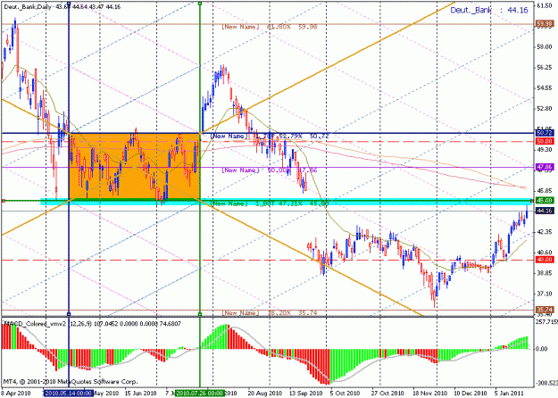This screenshot has height=398, width=558.
Task: Click the -308.523 MACD scale value
Action: pyautogui.click(x=546, y=383)
